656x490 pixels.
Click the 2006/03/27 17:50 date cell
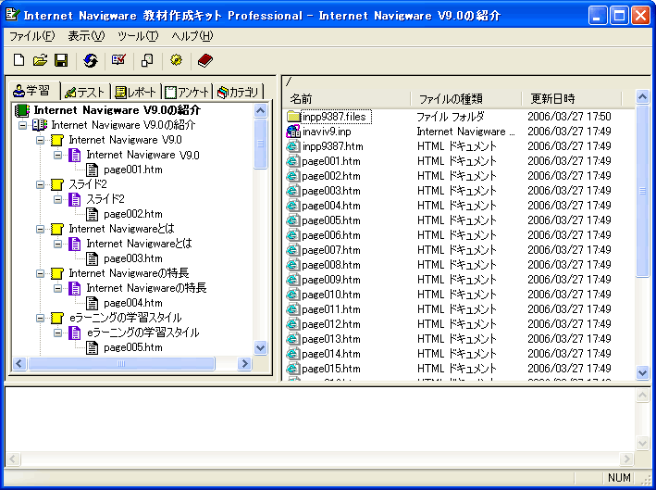pos(569,117)
